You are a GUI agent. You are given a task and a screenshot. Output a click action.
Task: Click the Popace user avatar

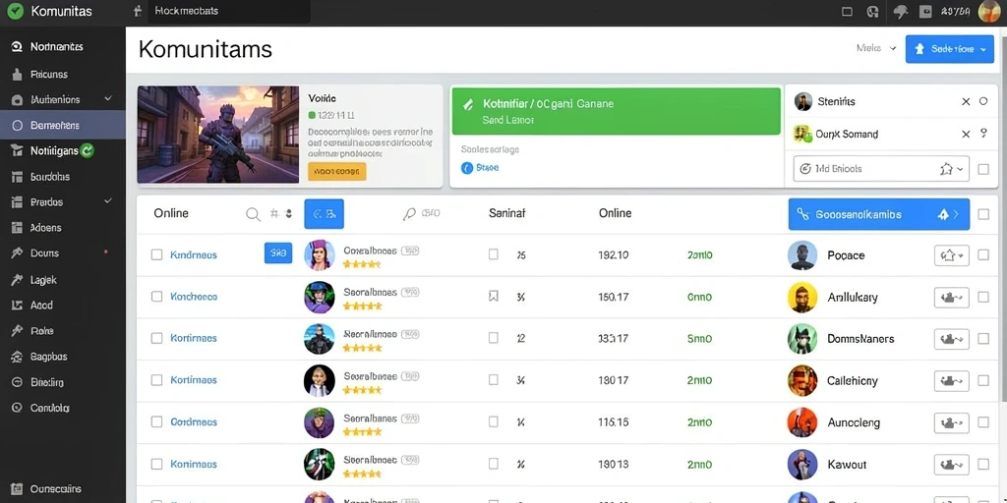coord(802,255)
